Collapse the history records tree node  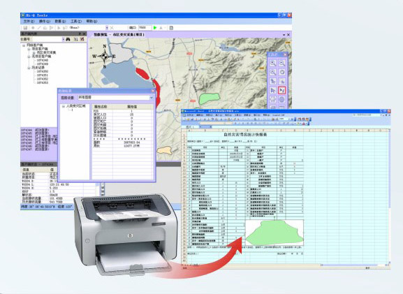tap(29, 68)
